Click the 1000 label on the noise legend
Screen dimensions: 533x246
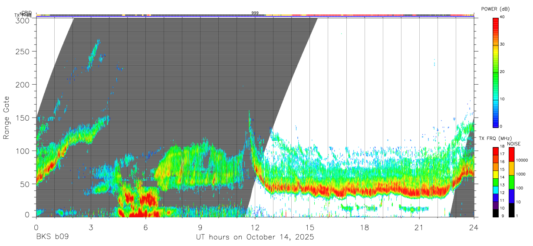click(x=521, y=174)
